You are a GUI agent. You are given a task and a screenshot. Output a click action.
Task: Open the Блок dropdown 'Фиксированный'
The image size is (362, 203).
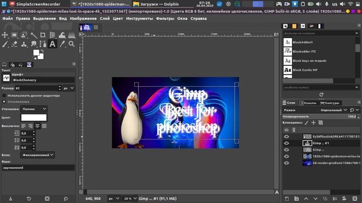point(37,155)
